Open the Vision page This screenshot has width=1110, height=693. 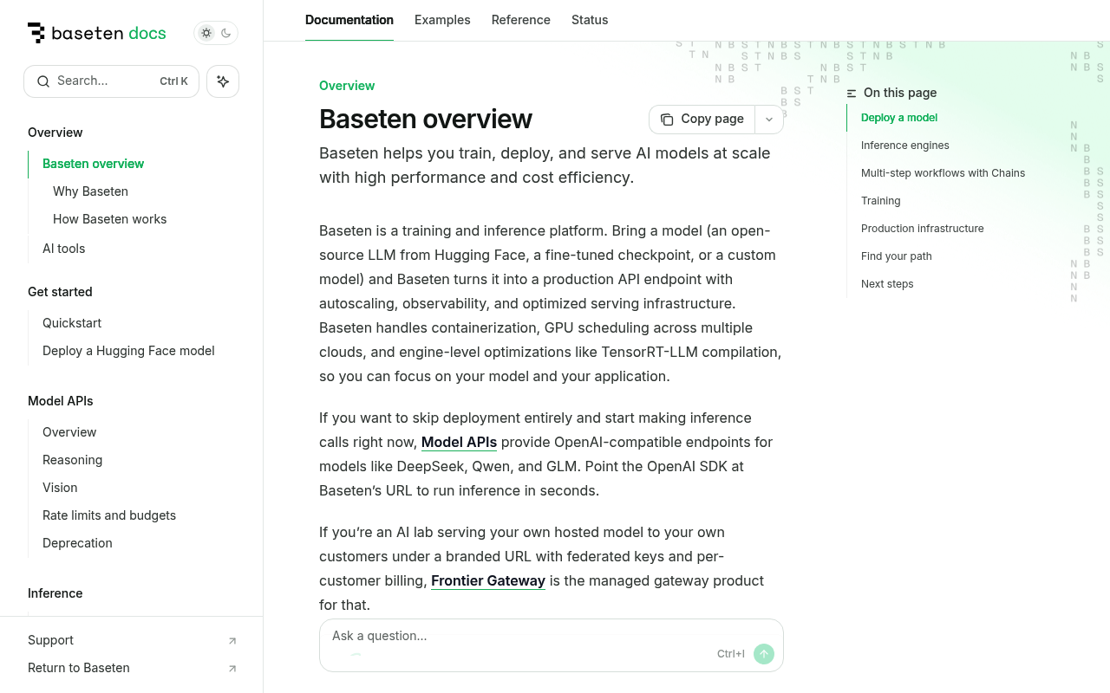tap(60, 488)
